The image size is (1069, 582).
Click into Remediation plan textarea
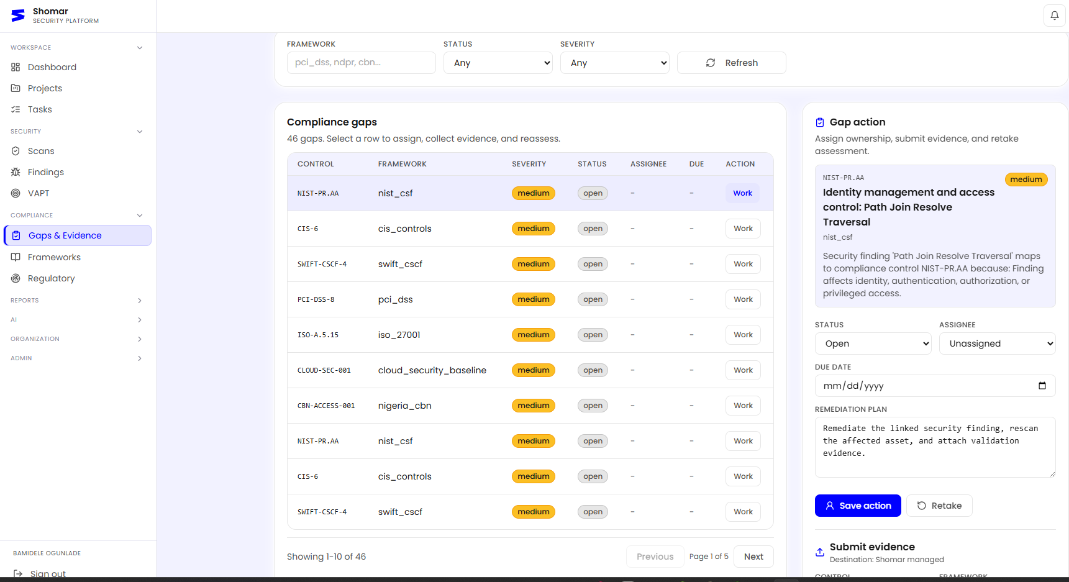pos(935,447)
